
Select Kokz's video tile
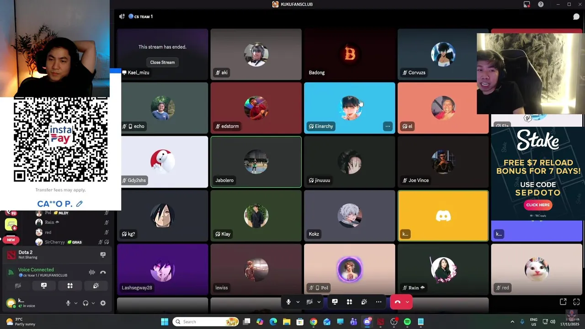pyautogui.click(x=350, y=216)
